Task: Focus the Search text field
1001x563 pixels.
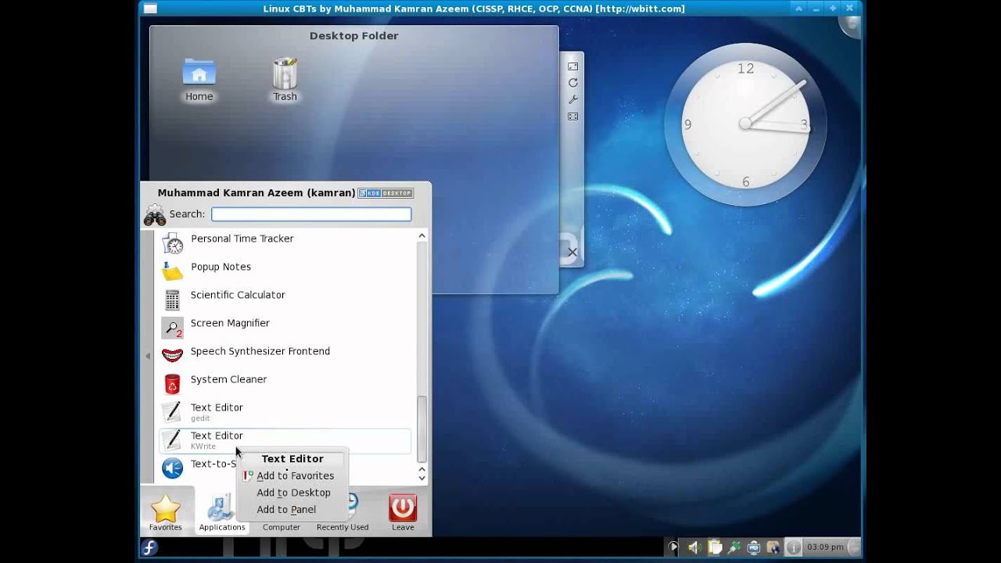Action: [x=311, y=214]
